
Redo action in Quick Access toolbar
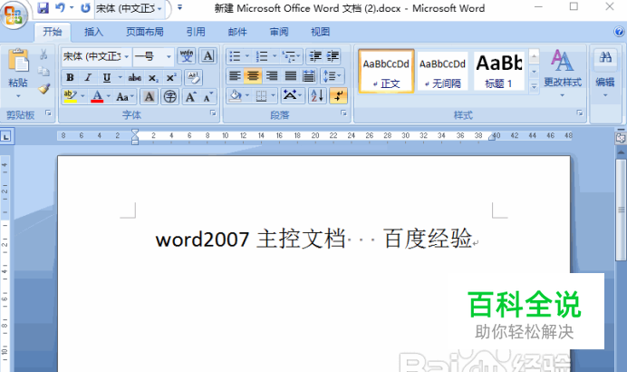point(85,8)
